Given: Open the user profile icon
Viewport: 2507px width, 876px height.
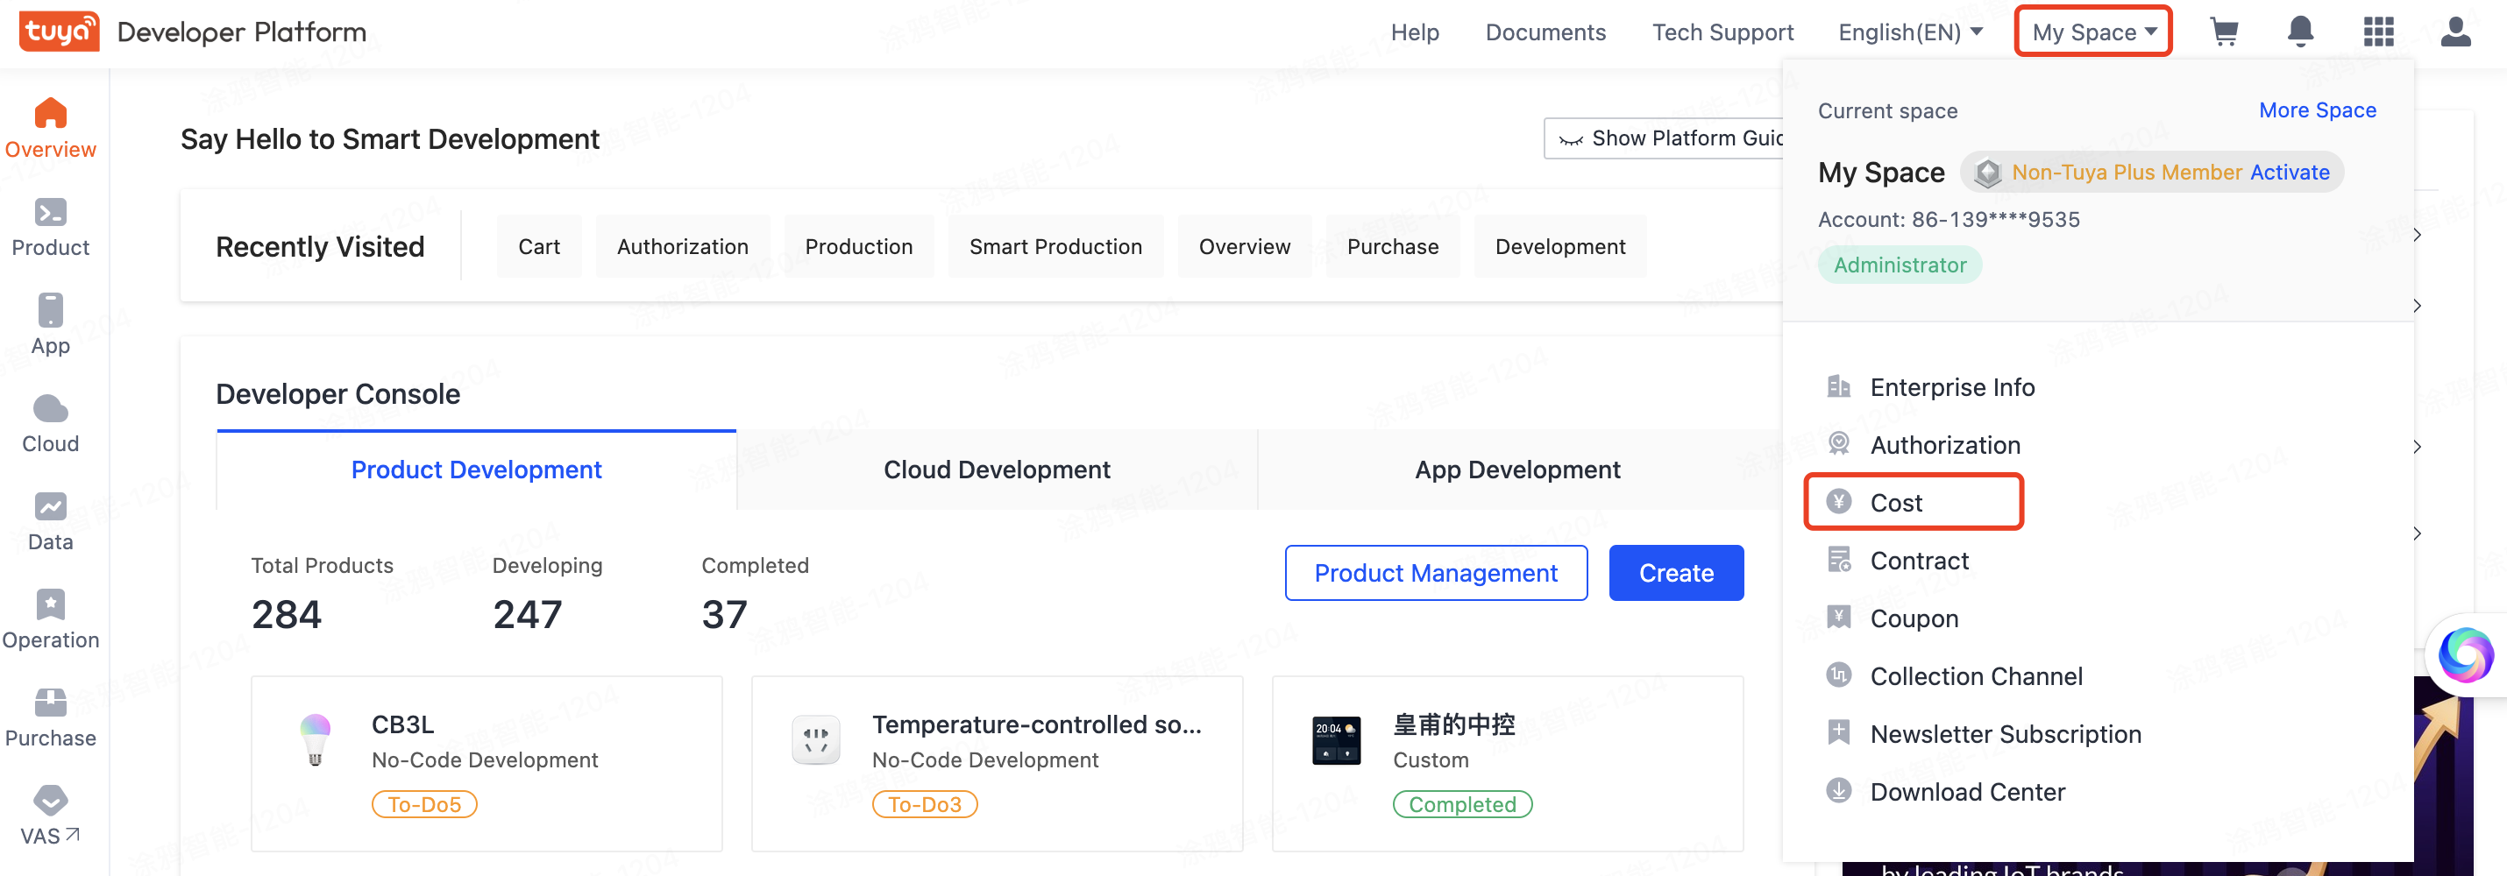Looking at the screenshot, I should pyautogui.click(x=2455, y=32).
